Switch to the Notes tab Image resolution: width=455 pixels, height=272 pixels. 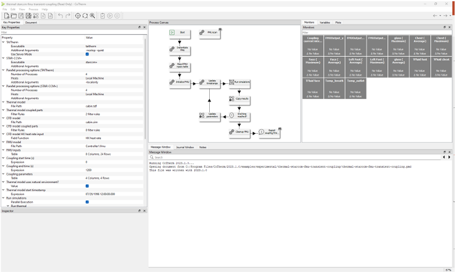203,147
